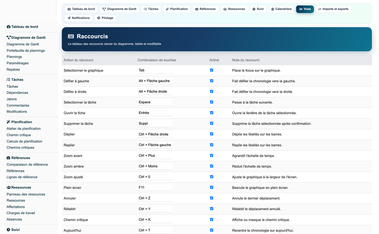
Task: Open Paramétrages in the sidebar
Action: click(17, 63)
